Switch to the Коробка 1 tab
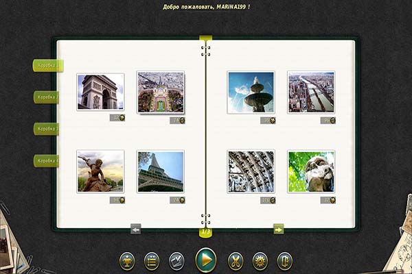 pyautogui.click(x=48, y=65)
